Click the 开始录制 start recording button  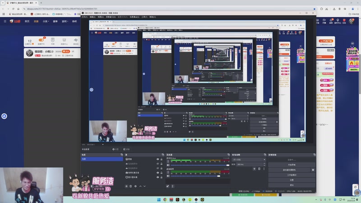pos(292,165)
